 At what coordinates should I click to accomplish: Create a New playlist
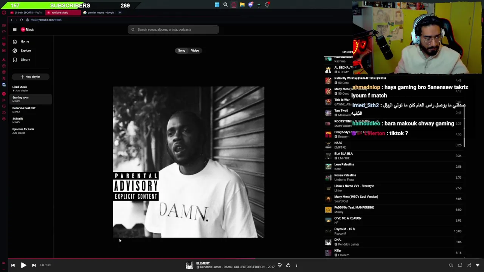point(30,77)
